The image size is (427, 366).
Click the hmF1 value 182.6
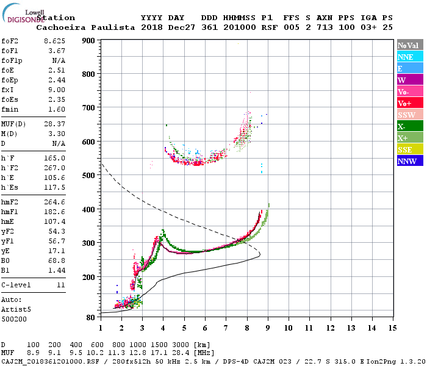coord(54,212)
